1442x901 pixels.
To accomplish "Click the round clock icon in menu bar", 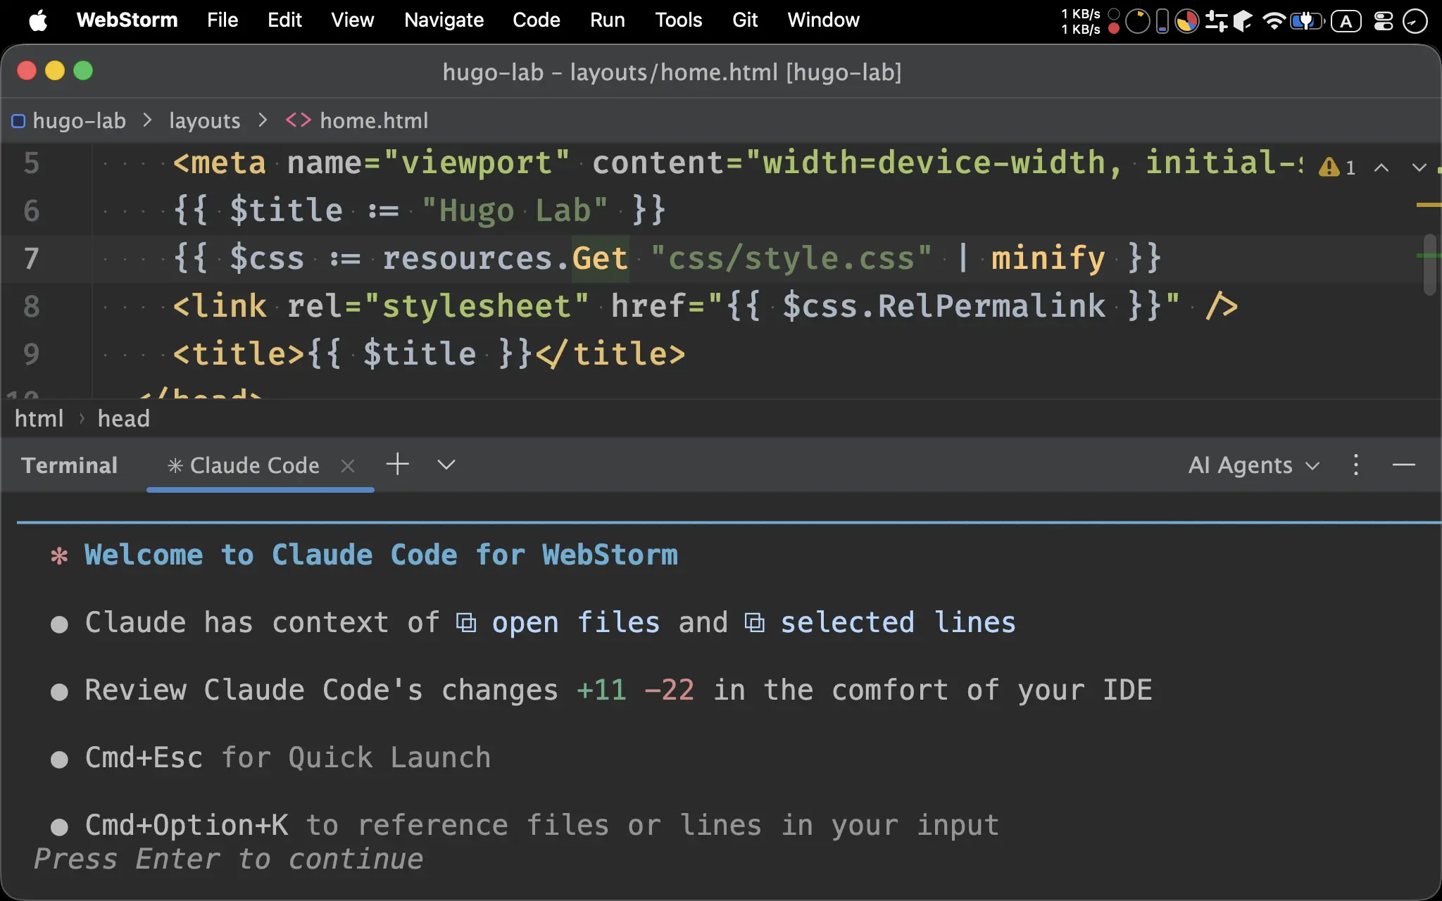I will click(x=1415, y=21).
